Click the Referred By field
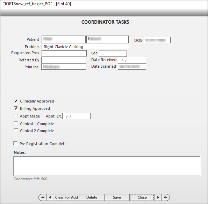Image resolution: width=208 pixels, height=204 pixels. coord(64,60)
